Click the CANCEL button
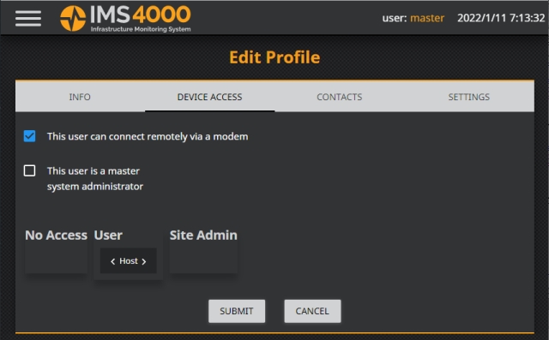 312,311
